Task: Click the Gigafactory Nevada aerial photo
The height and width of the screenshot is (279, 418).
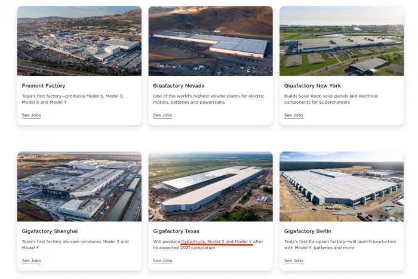Action: point(210,41)
